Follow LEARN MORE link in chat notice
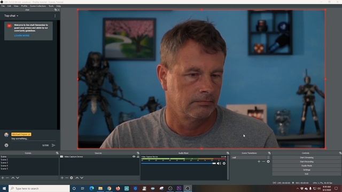 coord(21,36)
